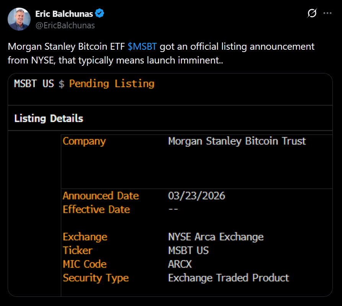Click the orange Pending Listing header text
The height and width of the screenshot is (306, 342).
pyautogui.click(x=112, y=84)
